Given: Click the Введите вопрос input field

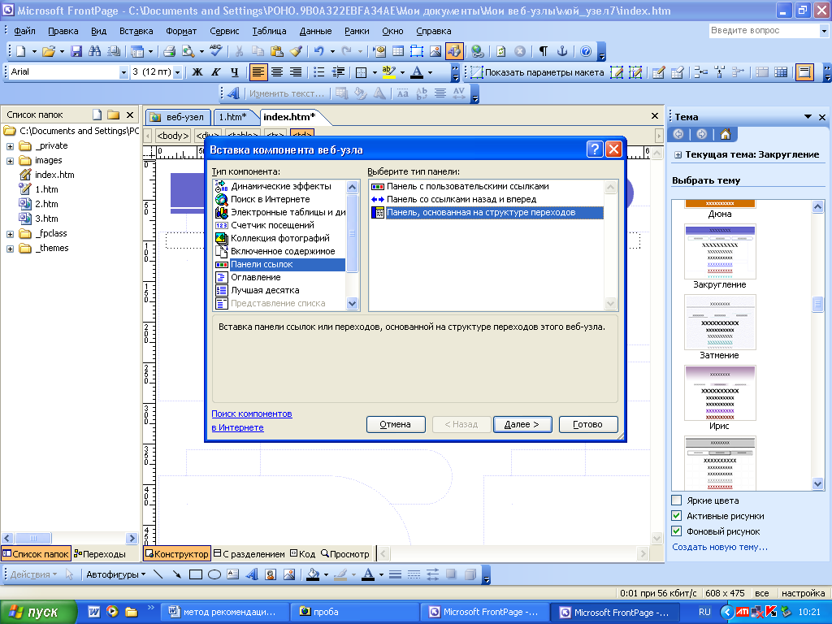Looking at the screenshot, I should click(x=764, y=31).
